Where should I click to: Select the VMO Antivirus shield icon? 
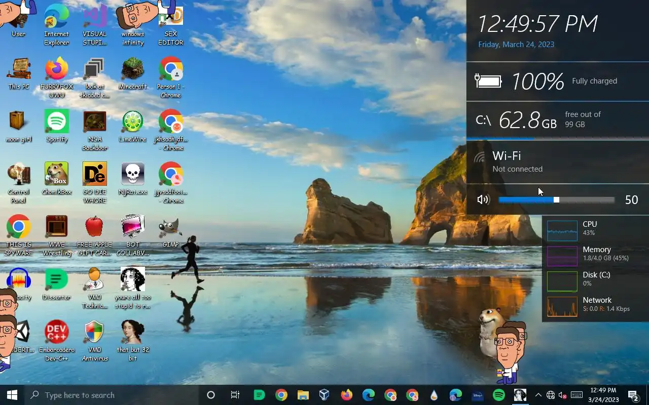(x=95, y=341)
